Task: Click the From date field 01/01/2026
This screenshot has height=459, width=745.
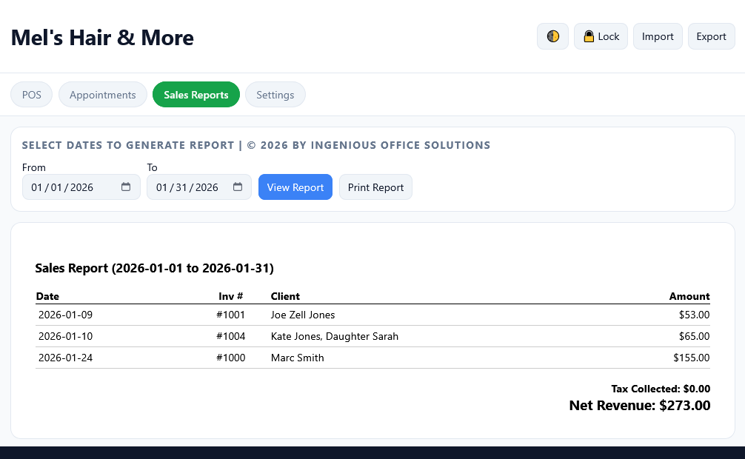Action: (x=81, y=187)
